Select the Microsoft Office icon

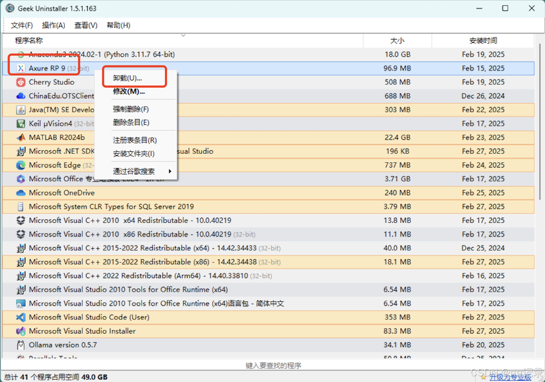click(21, 179)
